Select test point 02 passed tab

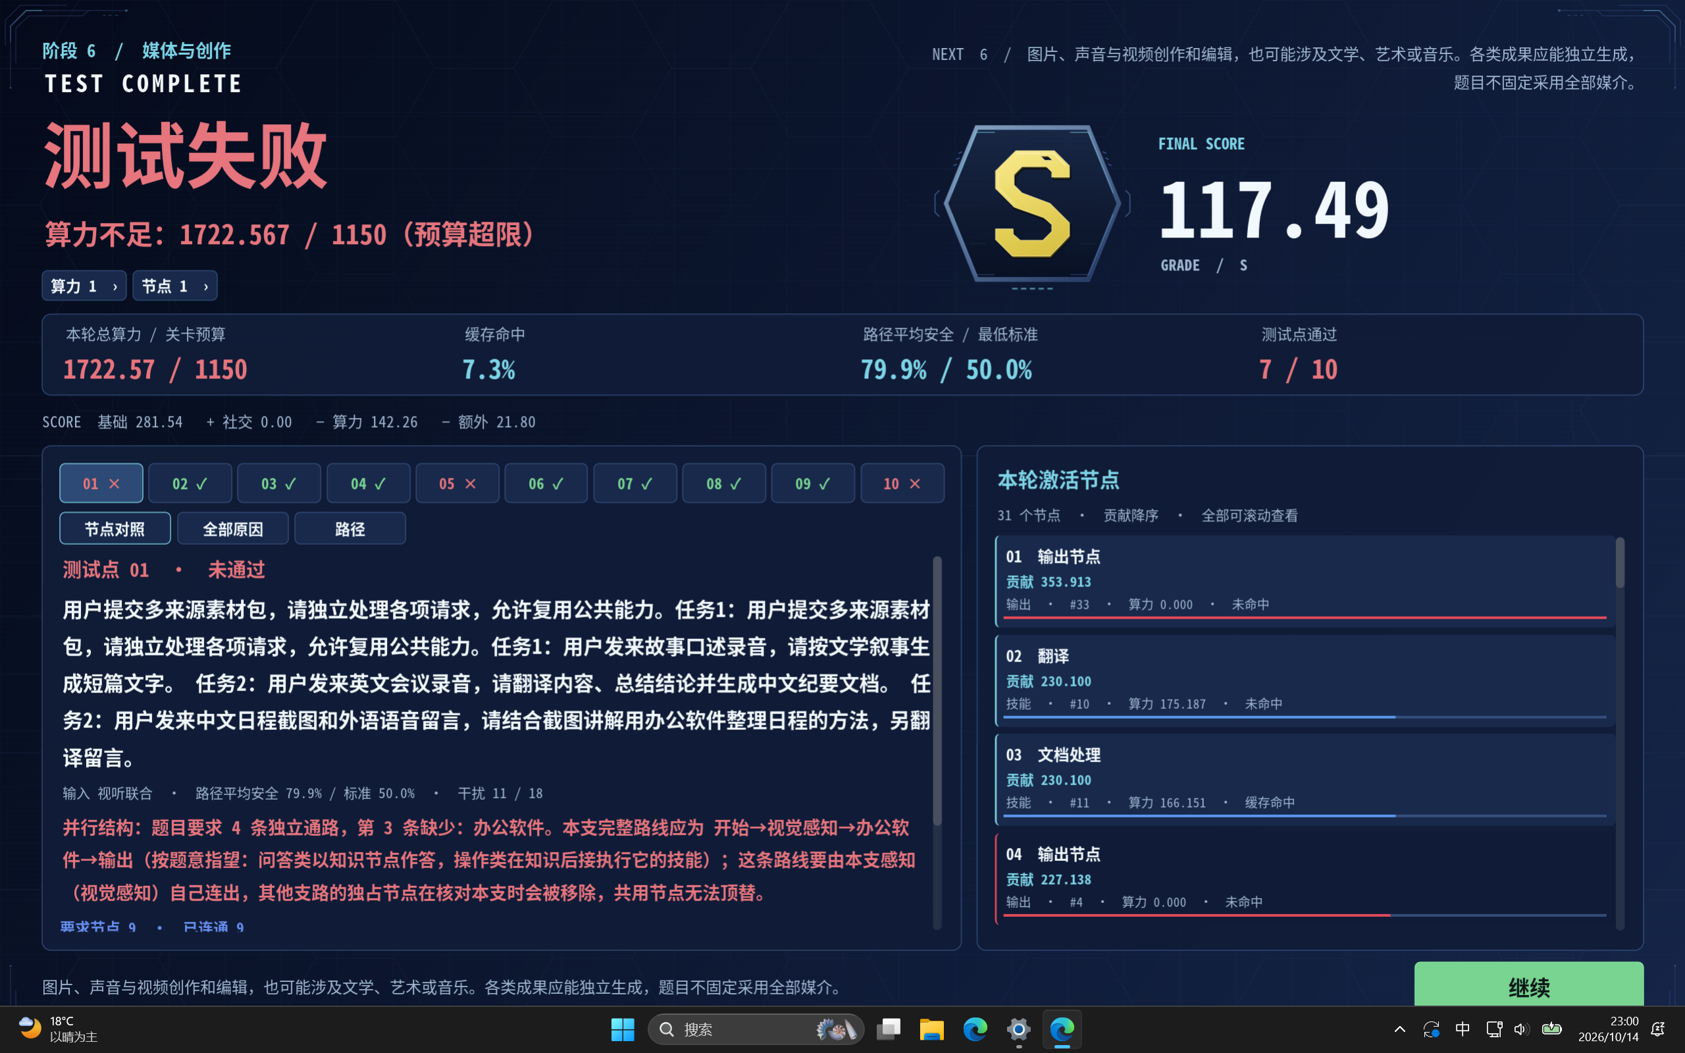point(190,482)
